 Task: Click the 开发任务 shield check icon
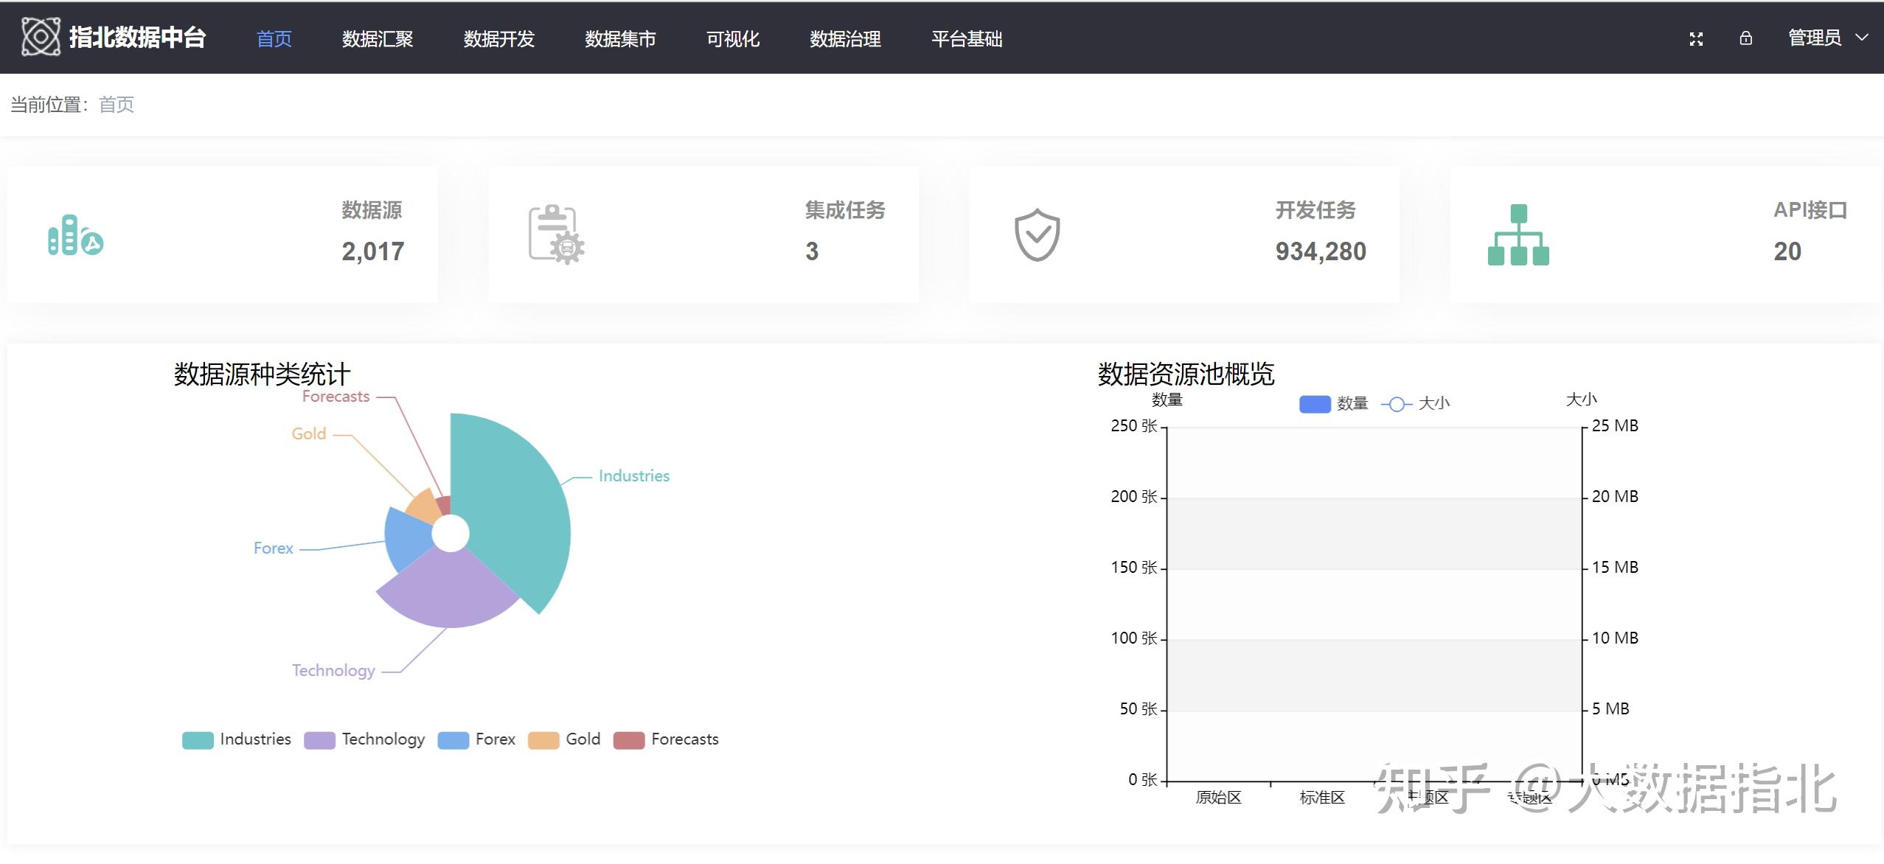pyautogui.click(x=1037, y=235)
